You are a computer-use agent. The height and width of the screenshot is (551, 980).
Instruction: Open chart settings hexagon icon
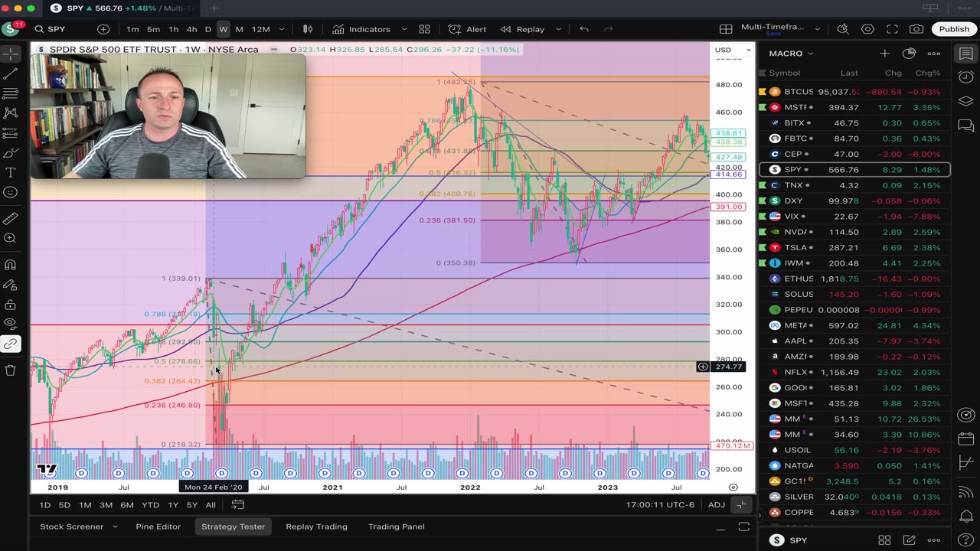pyautogui.click(x=867, y=29)
